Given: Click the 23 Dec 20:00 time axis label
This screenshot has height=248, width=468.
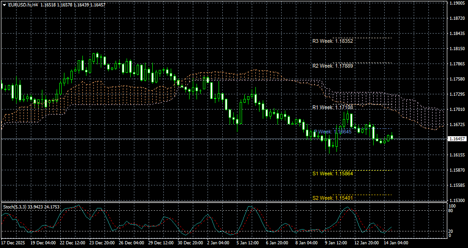Looking at the screenshot, I should 101,243.
